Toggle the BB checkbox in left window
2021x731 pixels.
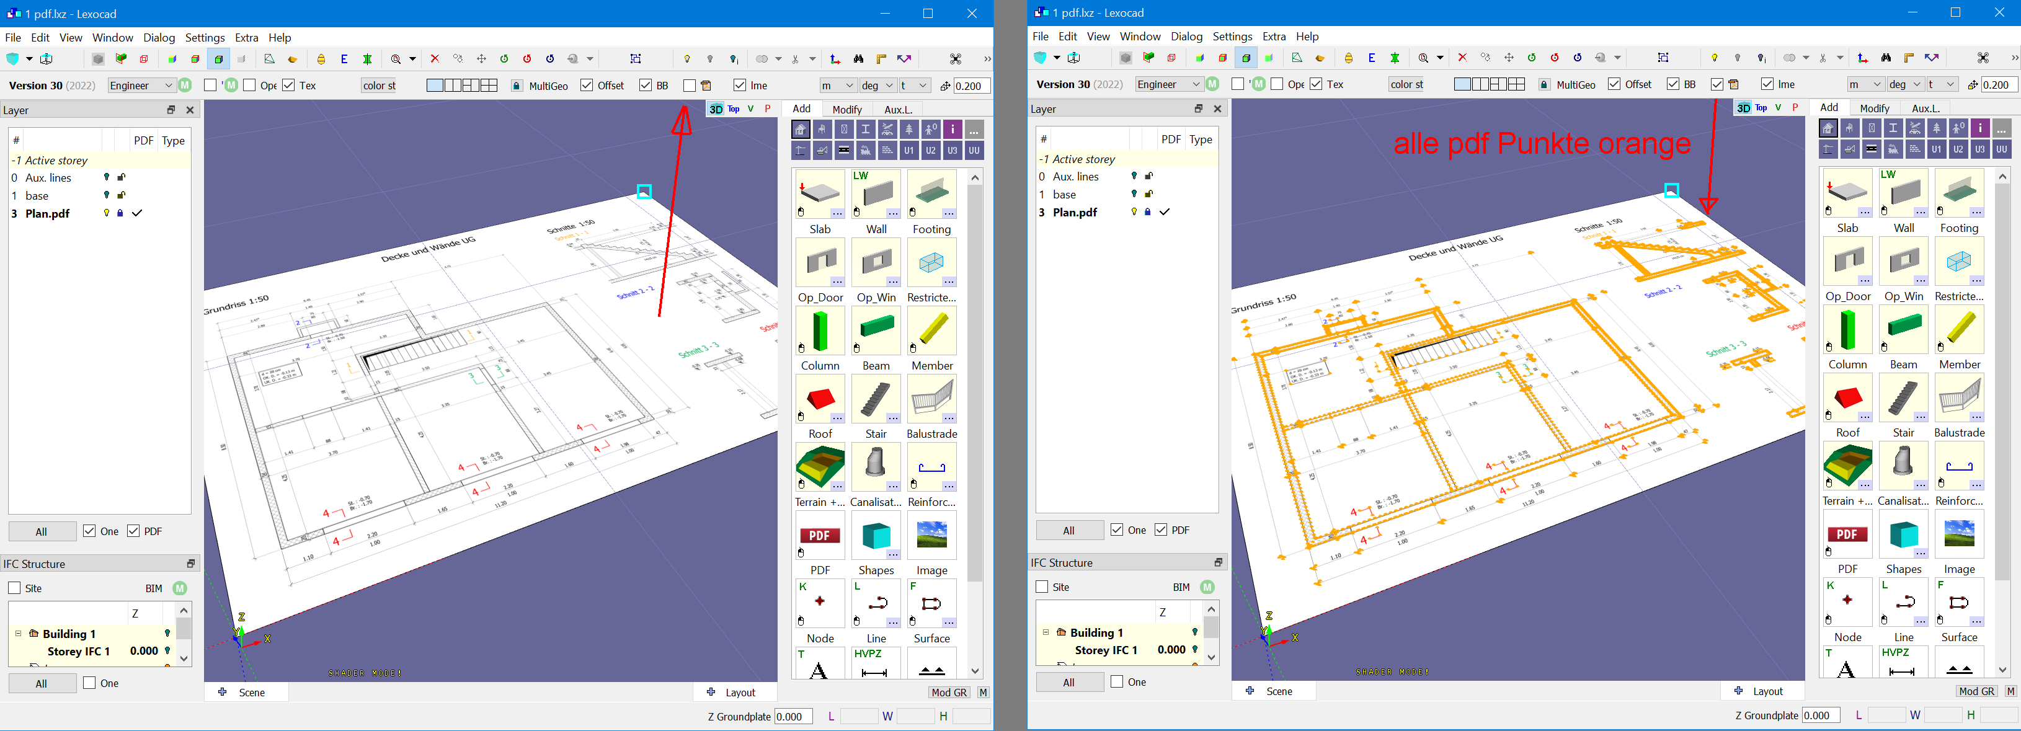(646, 85)
